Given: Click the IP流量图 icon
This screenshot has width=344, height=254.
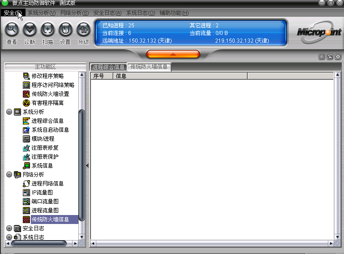Looking at the screenshot, I should click(x=26, y=193).
